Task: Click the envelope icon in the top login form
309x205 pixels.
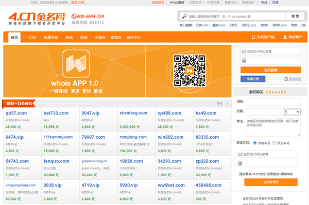Action: tap(244, 51)
